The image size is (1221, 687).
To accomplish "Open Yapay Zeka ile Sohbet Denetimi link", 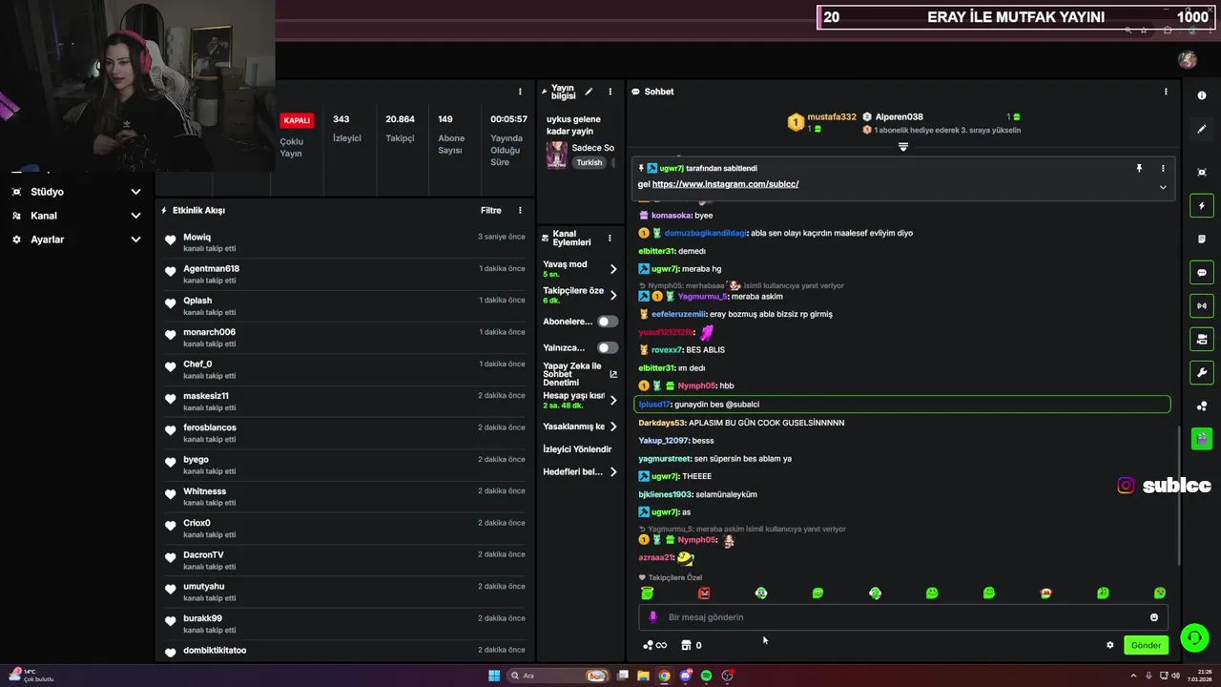I will point(580,374).
